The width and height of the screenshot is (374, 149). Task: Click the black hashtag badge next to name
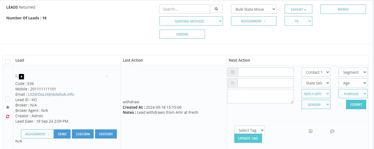[x=21, y=77]
